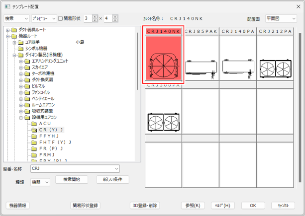305x216 pixels.
Task: Open the 検索 mode dropdown
Action: coord(16,18)
